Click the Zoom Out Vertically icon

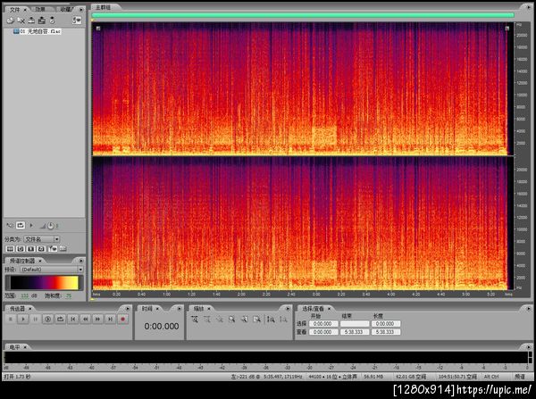click(283, 320)
